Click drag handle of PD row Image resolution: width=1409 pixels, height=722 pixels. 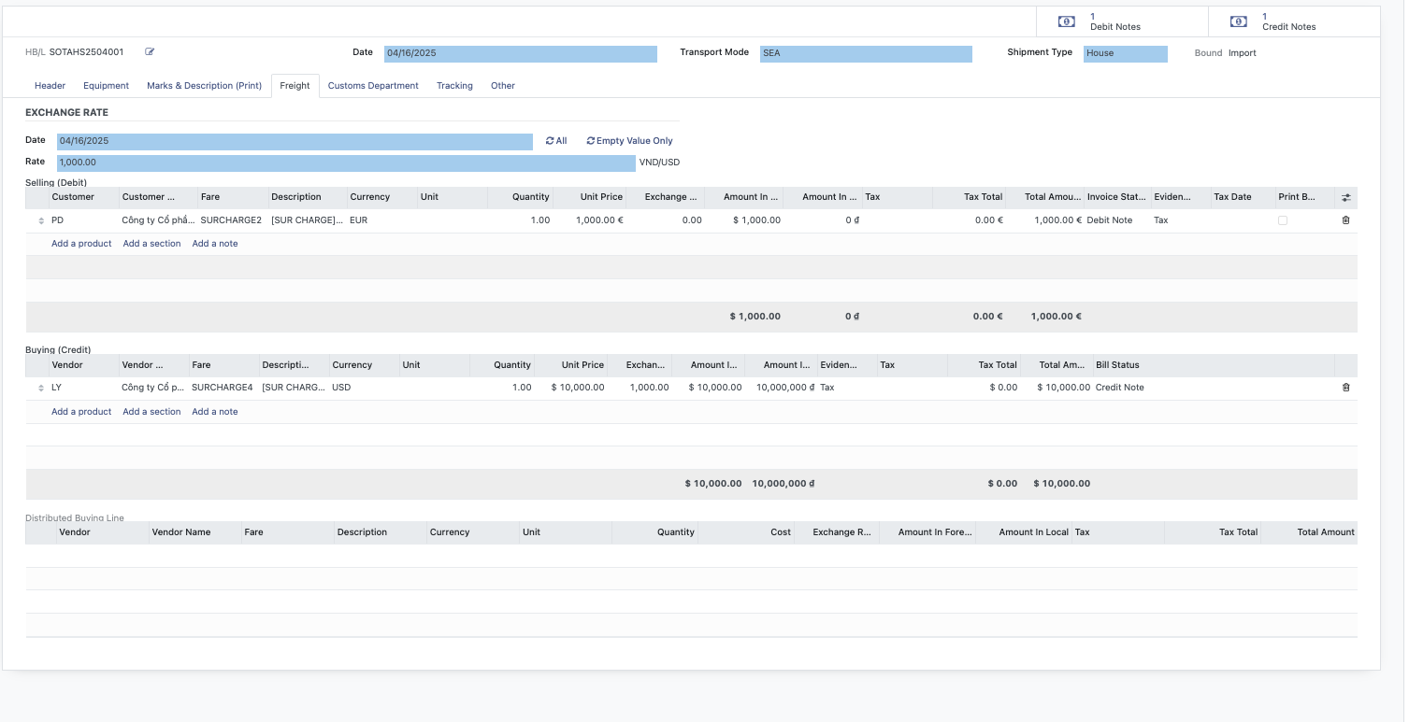point(40,220)
